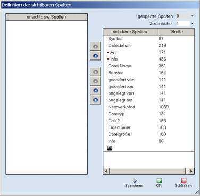Open the Zeilenhöhe dropdown arrow
Screen dimensions: 200x196
pyautogui.click(x=193, y=23)
